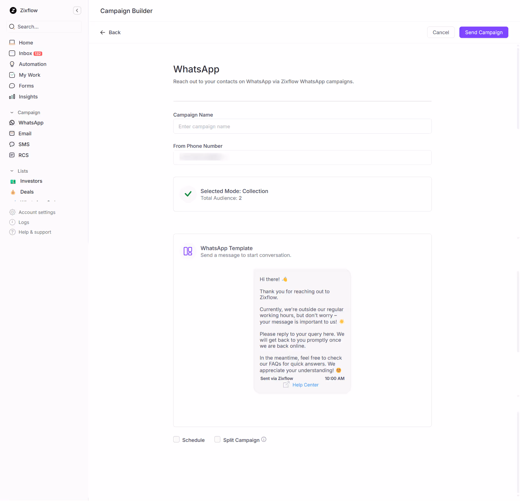Image resolution: width=520 pixels, height=501 pixels.
Task: Open the Automation section via its lightbulb icon
Action: [12, 64]
